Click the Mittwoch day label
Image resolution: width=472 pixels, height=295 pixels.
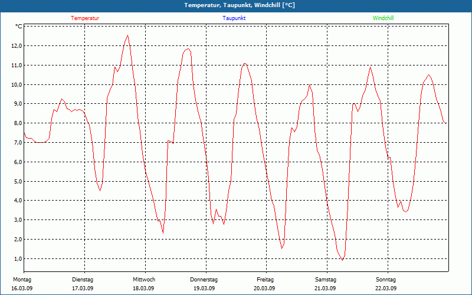click(144, 280)
